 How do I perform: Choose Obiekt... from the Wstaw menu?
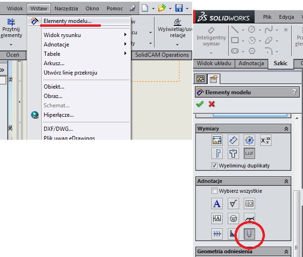79,87
